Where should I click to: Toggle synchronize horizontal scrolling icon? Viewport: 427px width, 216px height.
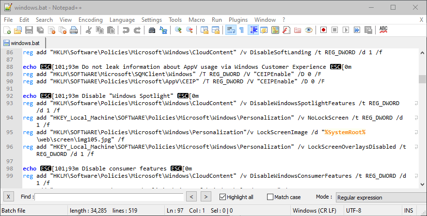(215, 30)
